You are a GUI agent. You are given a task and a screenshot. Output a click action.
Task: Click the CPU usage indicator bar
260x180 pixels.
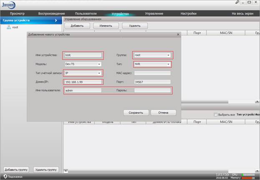click(248, 175)
